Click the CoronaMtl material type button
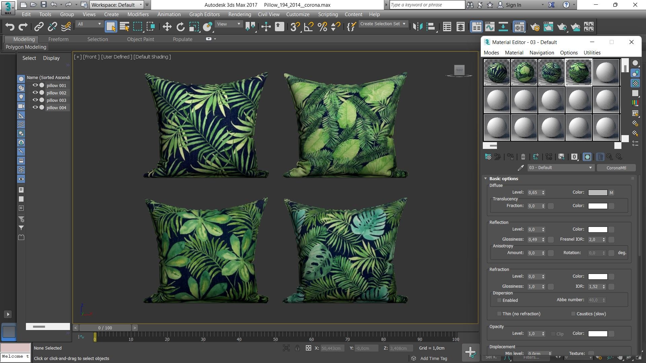This screenshot has height=363, width=646. tap(616, 168)
